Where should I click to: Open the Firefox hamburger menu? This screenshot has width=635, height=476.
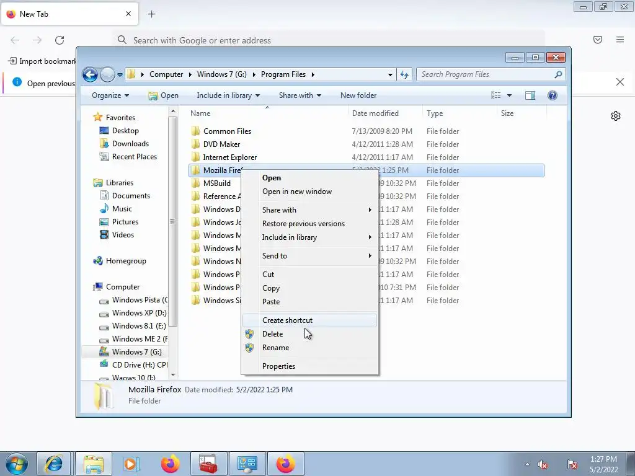pos(620,40)
